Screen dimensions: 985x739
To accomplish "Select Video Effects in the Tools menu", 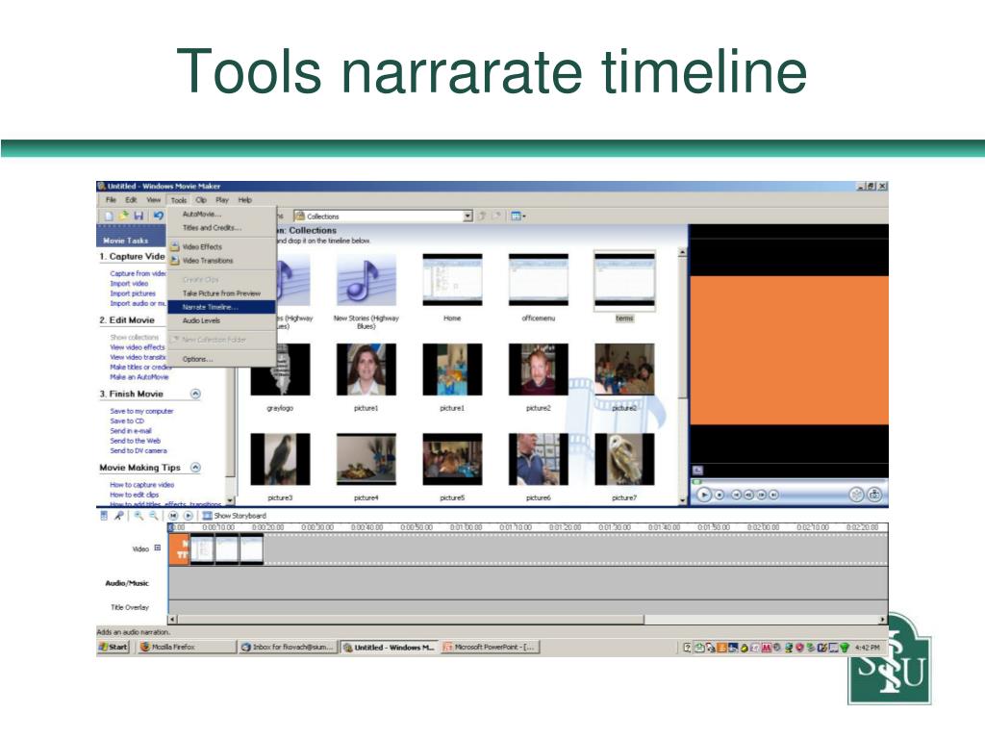I will [x=222, y=247].
